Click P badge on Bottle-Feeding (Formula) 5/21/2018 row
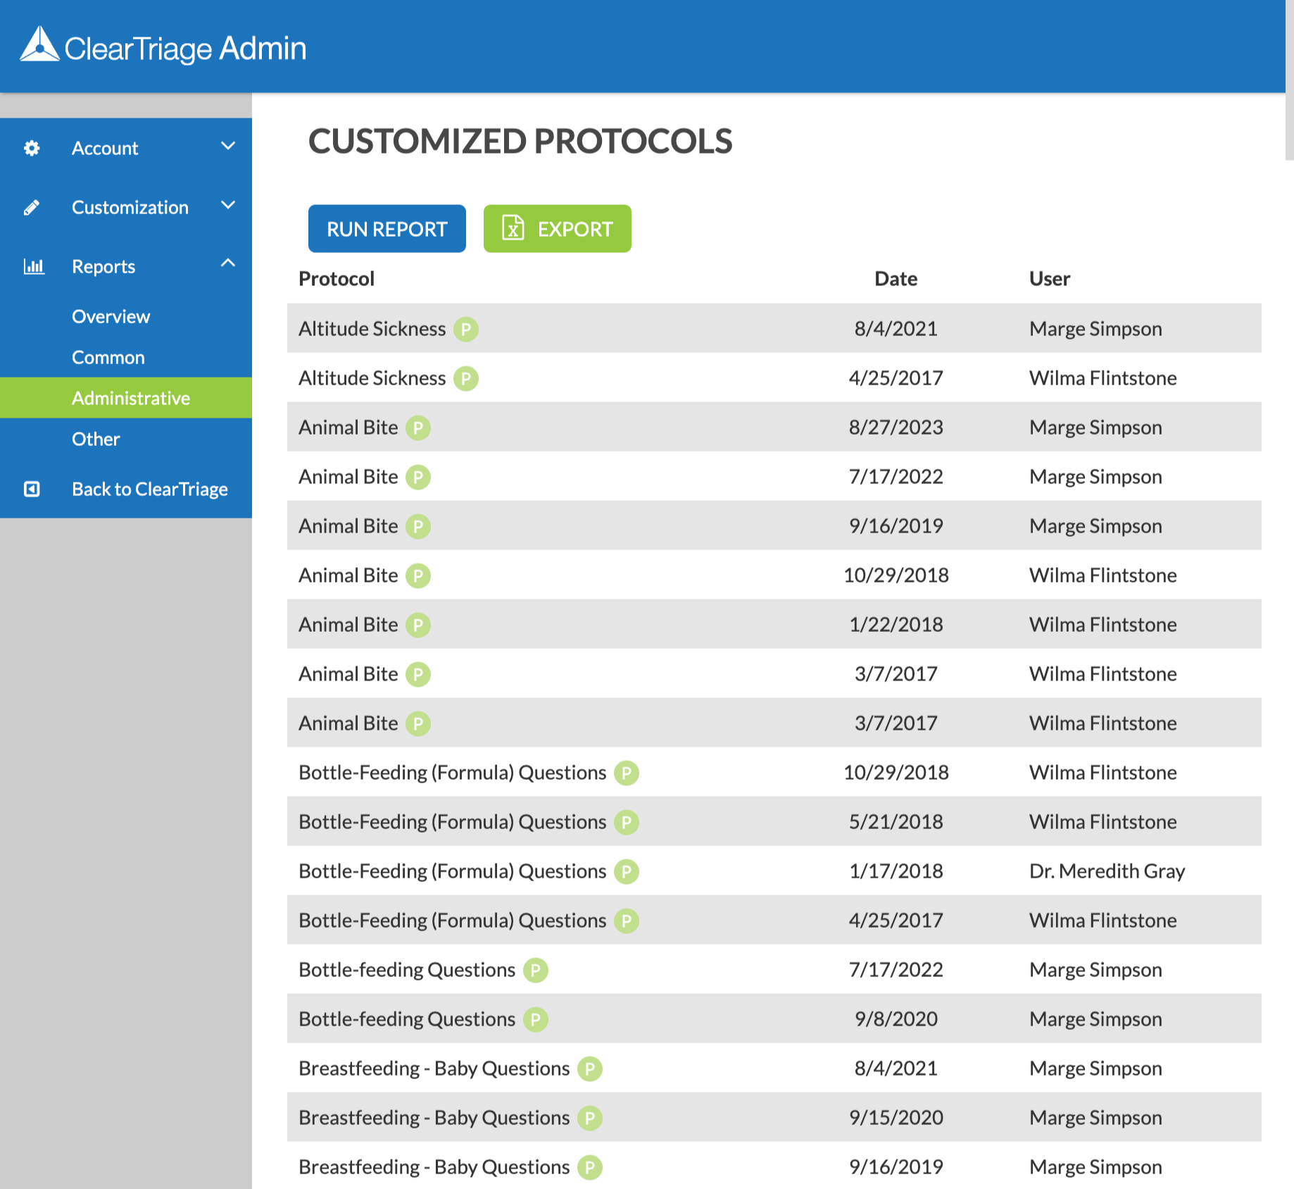This screenshot has height=1189, width=1294. click(x=626, y=822)
